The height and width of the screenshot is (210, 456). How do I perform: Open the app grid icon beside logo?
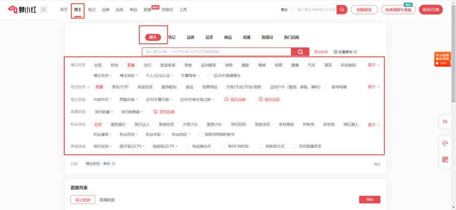click(43, 10)
